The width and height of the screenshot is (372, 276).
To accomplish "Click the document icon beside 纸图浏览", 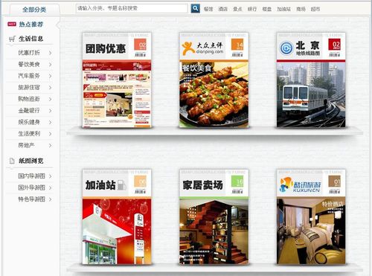I will coord(12,161).
